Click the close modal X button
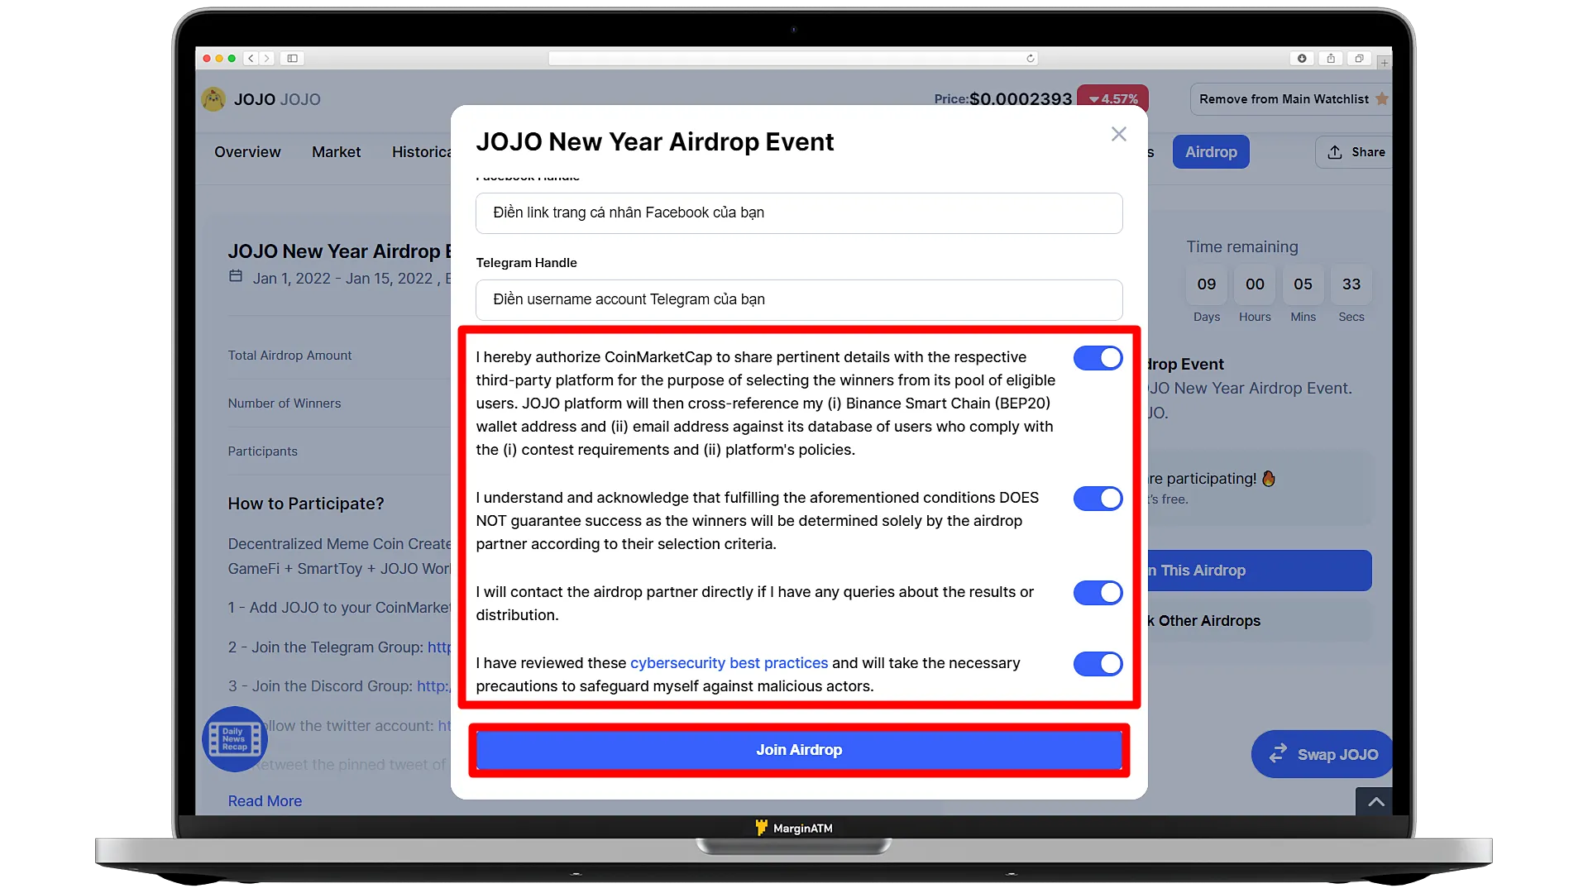 click(1118, 133)
